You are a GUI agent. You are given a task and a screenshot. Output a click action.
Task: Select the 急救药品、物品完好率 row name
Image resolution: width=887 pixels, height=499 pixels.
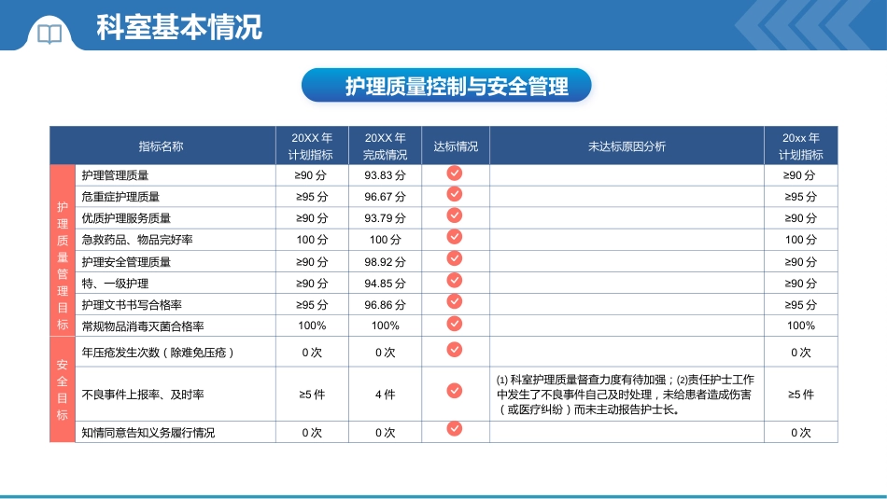[x=137, y=240]
